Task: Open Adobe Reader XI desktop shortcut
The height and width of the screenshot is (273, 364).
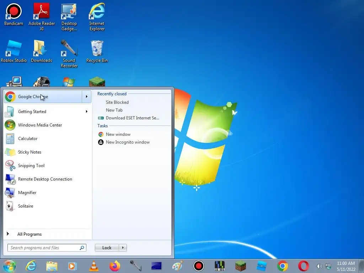Action: point(42,16)
